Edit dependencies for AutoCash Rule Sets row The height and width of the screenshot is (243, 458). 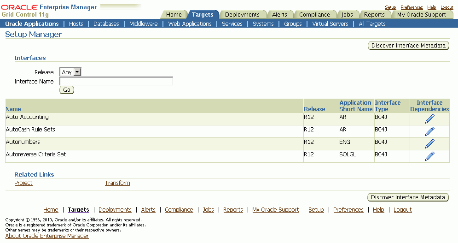tap(429, 131)
